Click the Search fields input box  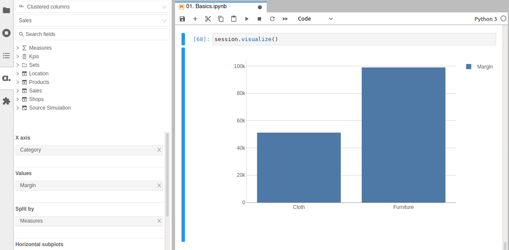[92, 34]
